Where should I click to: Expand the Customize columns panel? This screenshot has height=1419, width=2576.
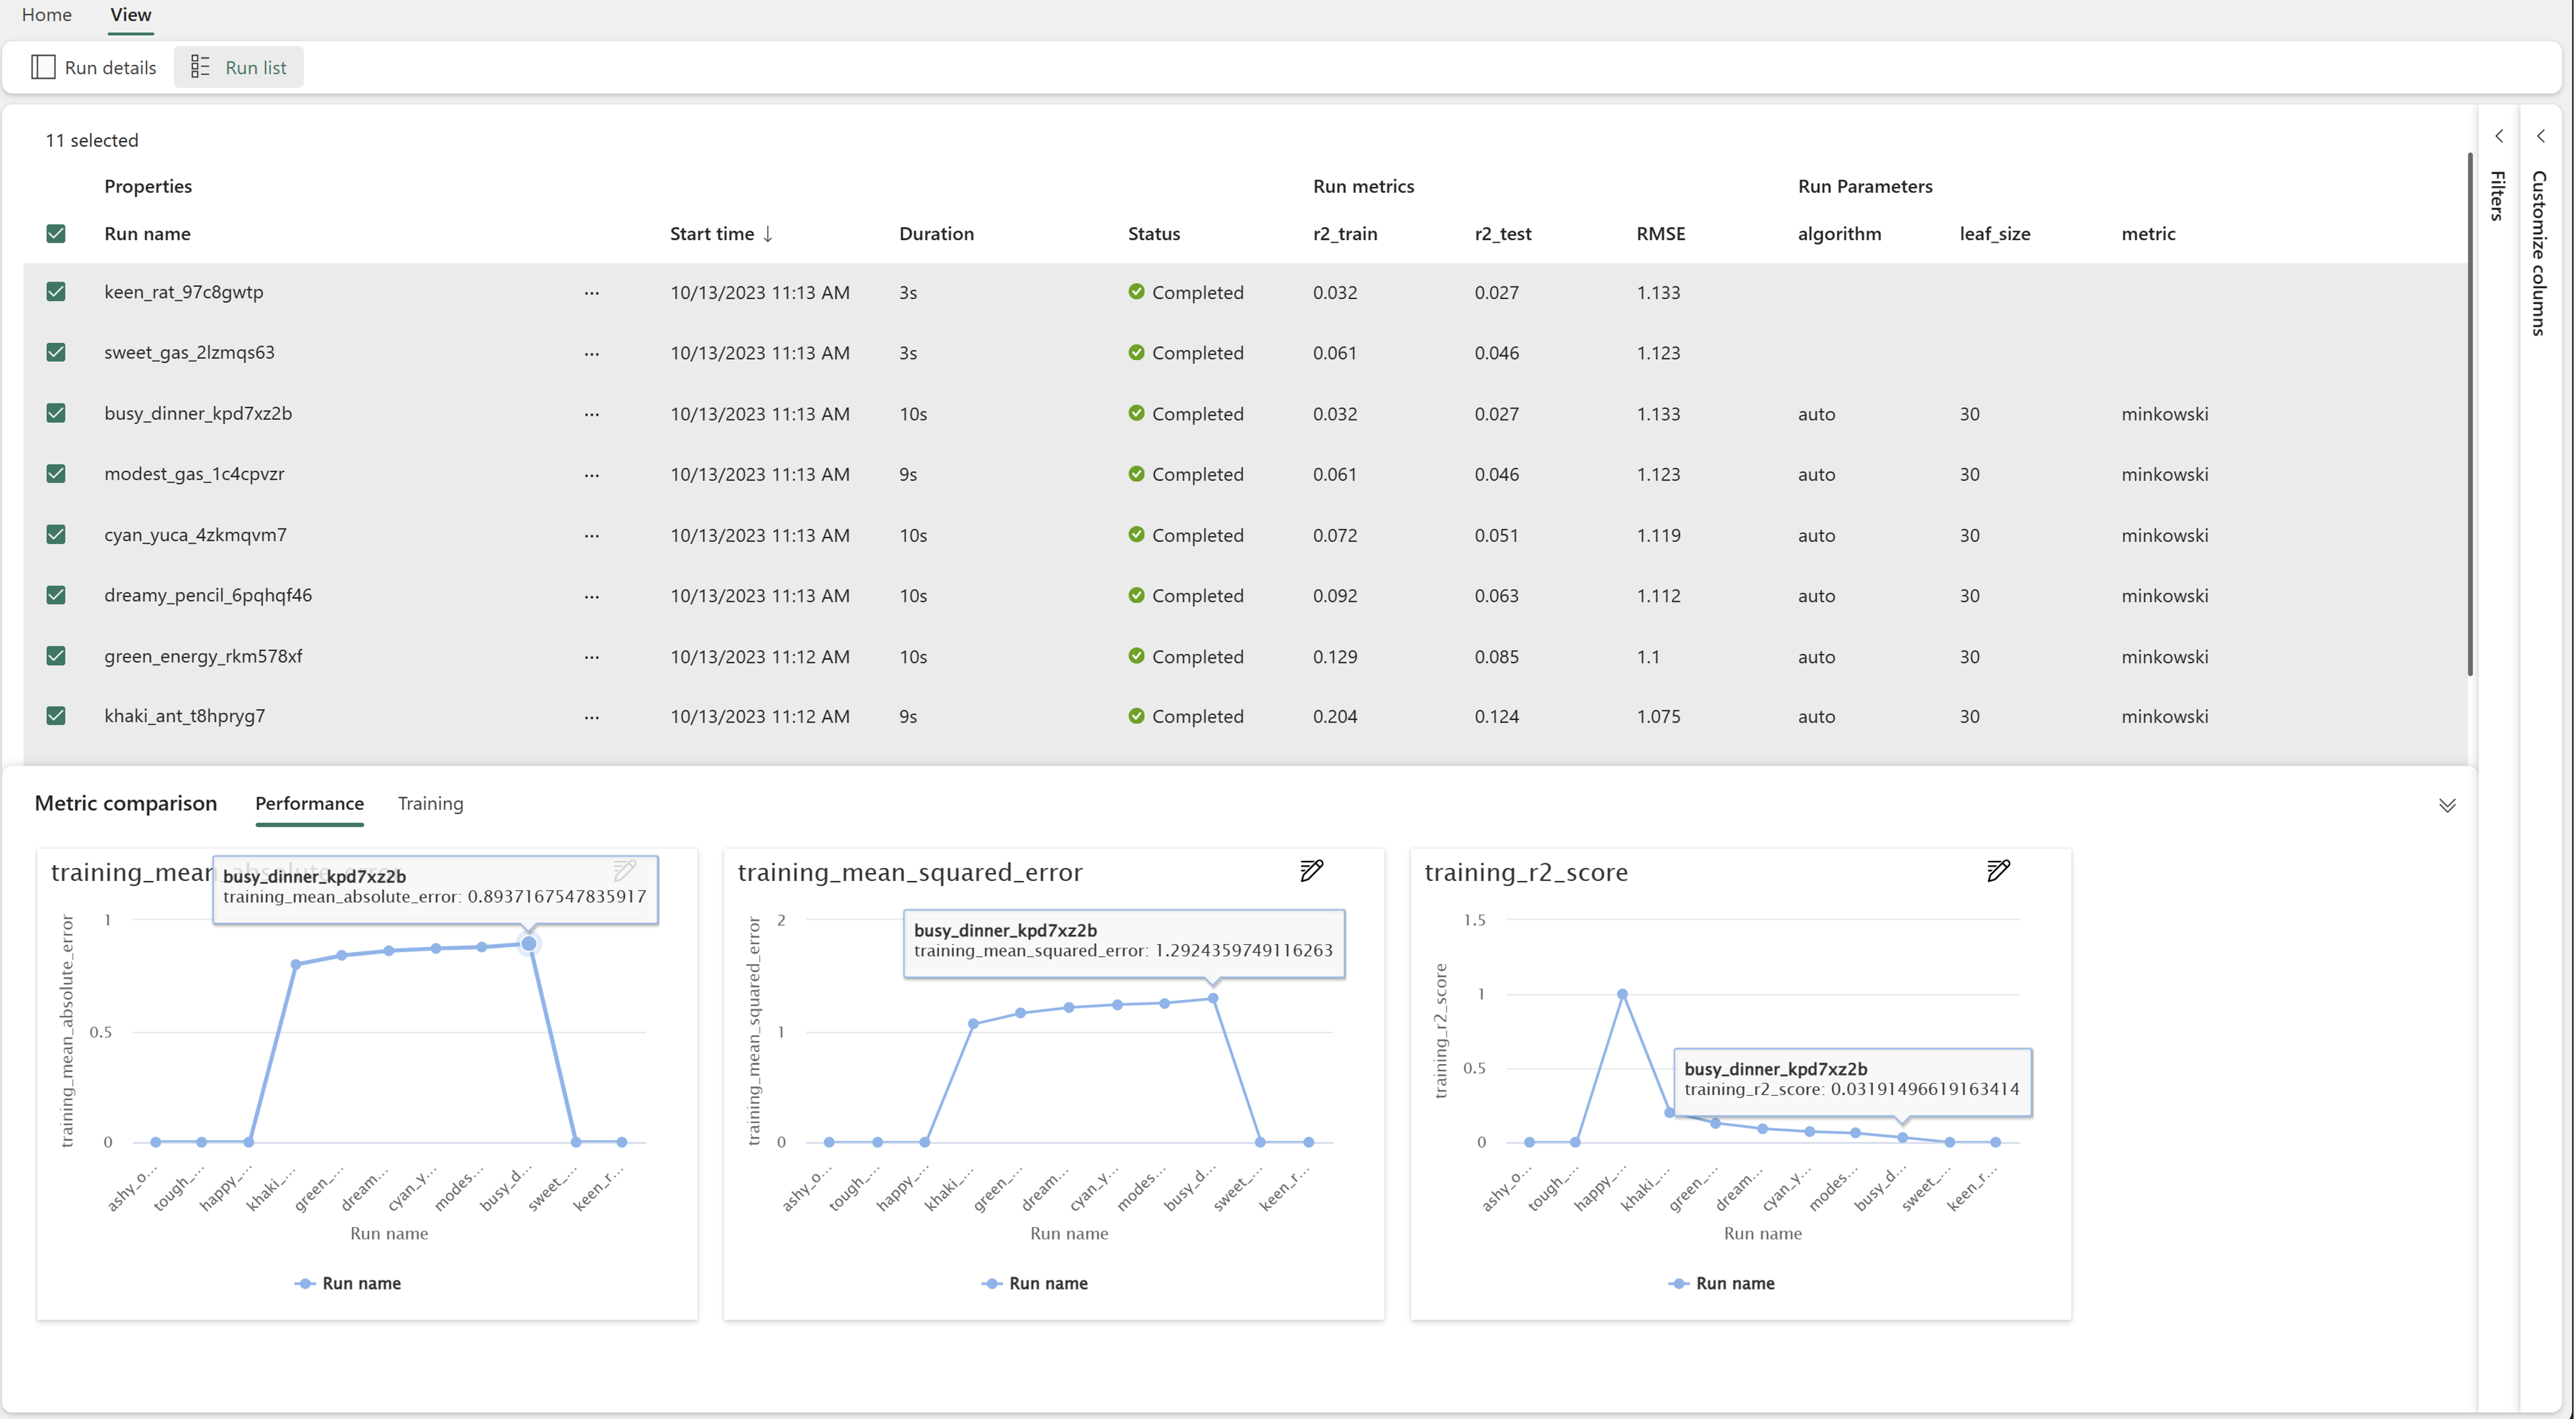pos(2540,136)
